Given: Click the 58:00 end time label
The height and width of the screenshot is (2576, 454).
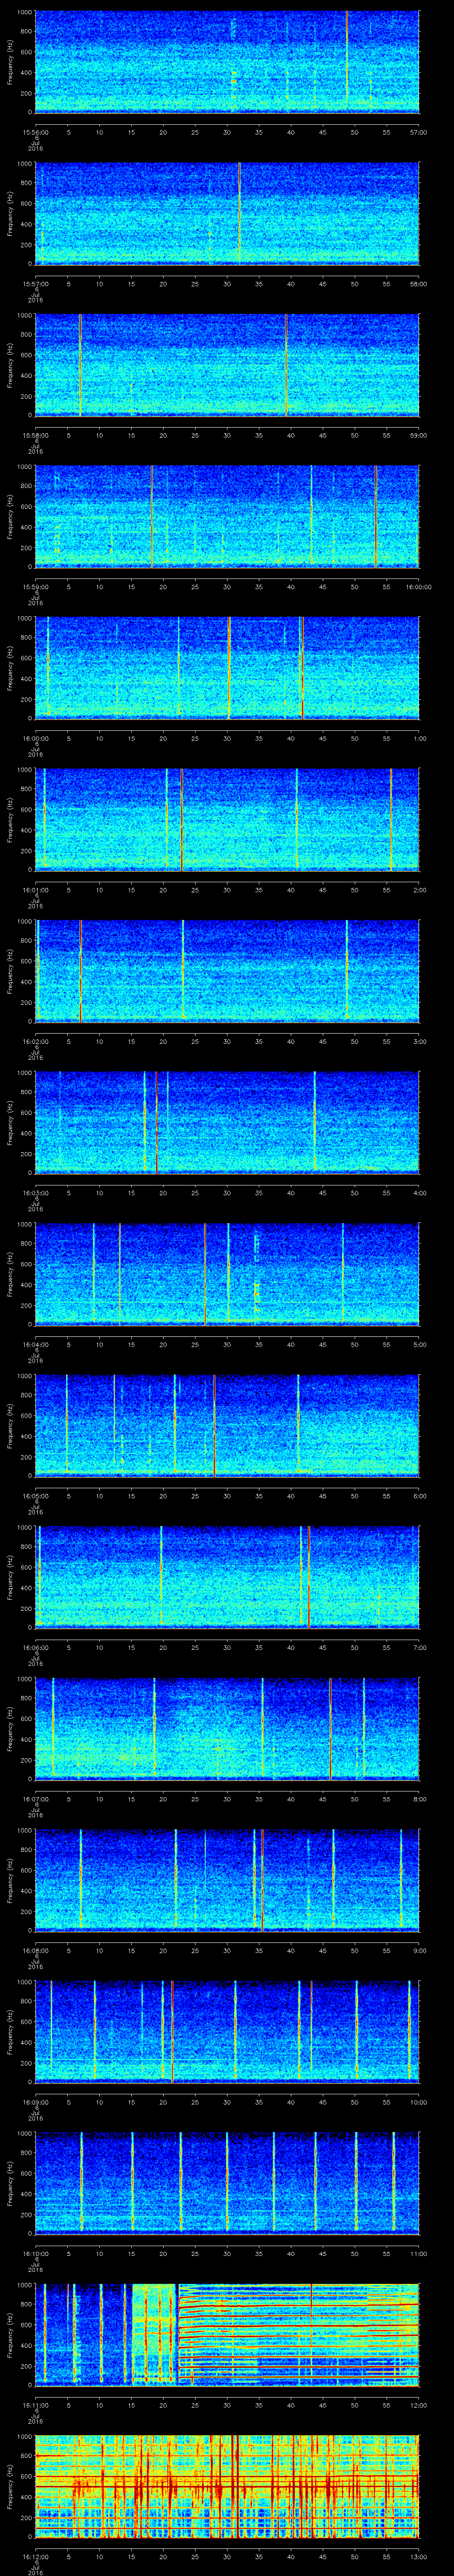Looking at the screenshot, I should tap(419, 284).
